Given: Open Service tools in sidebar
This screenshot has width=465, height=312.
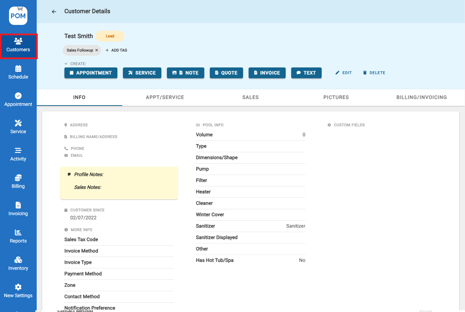Looking at the screenshot, I should click(x=18, y=127).
